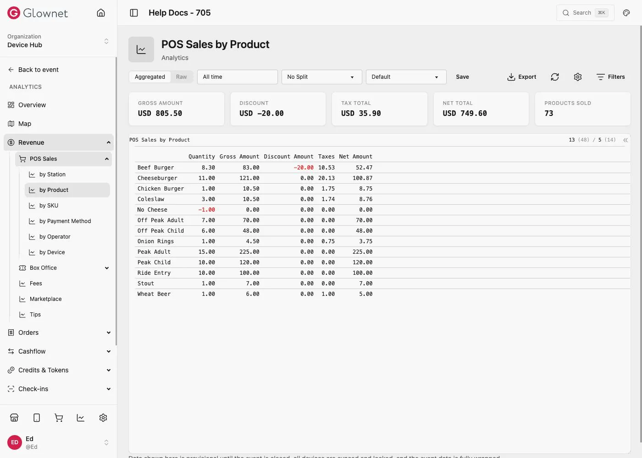Image resolution: width=642 pixels, height=458 pixels.
Task: Open the Overview page
Action: click(x=59, y=105)
